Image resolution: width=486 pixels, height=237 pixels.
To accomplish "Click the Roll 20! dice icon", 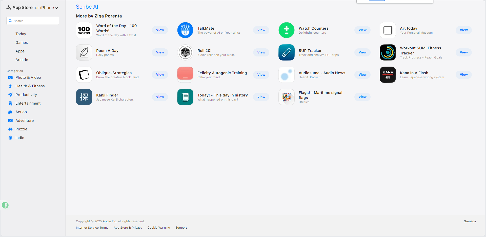I will point(185,52).
